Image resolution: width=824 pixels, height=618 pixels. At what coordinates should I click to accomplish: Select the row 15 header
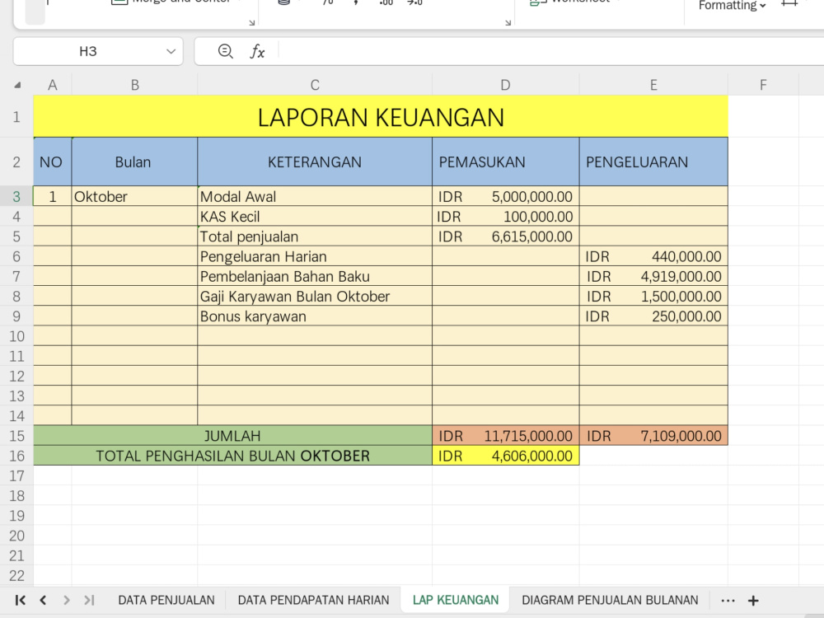(16, 436)
